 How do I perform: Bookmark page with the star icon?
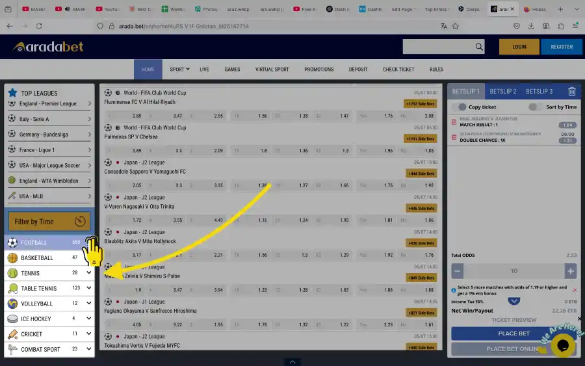pos(456,26)
